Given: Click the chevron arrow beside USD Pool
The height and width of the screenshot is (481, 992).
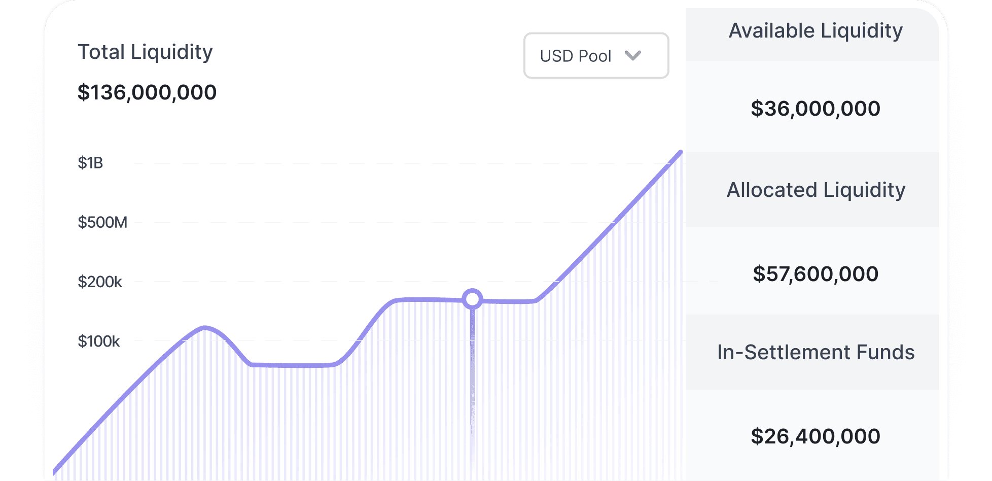Looking at the screenshot, I should pyautogui.click(x=633, y=56).
